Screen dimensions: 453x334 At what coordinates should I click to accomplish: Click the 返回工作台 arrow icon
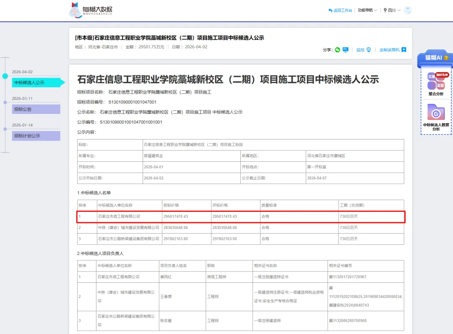[330, 11]
